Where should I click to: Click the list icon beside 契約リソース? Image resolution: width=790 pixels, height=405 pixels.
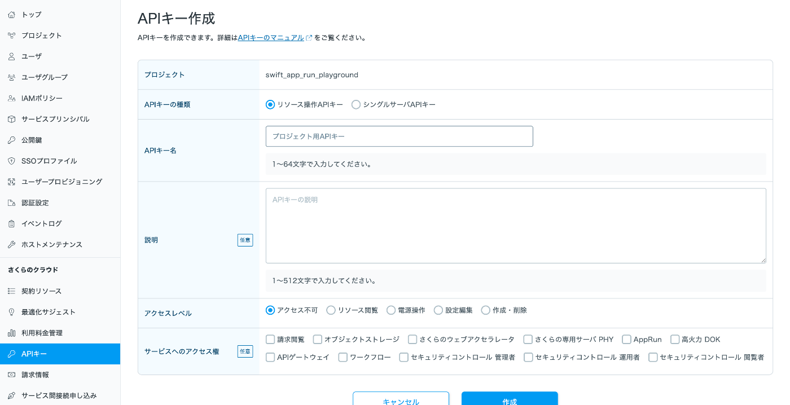coord(11,291)
